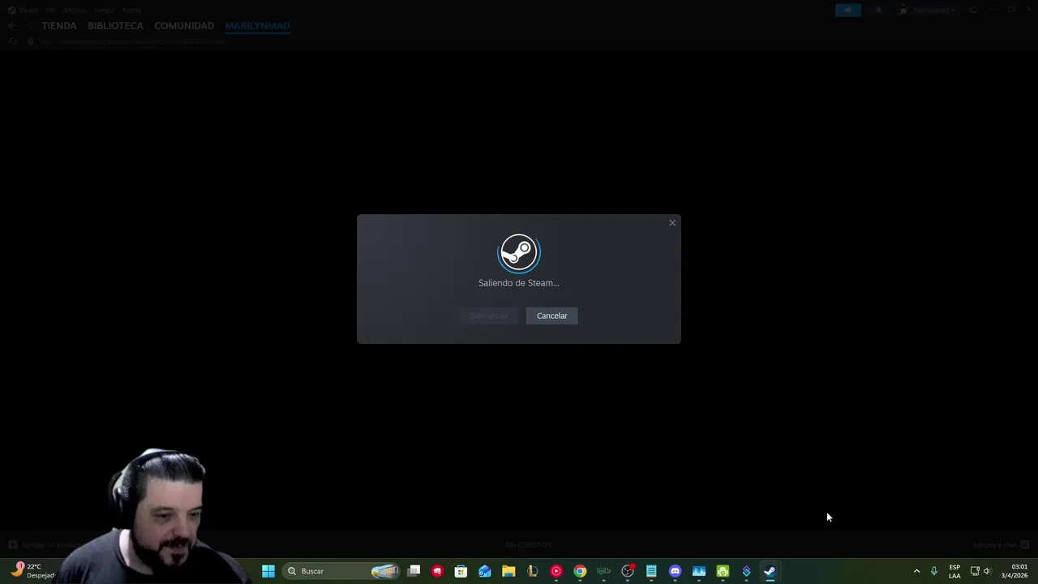Open the Ayuda menu
1038x584 pixels.
(132, 10)
